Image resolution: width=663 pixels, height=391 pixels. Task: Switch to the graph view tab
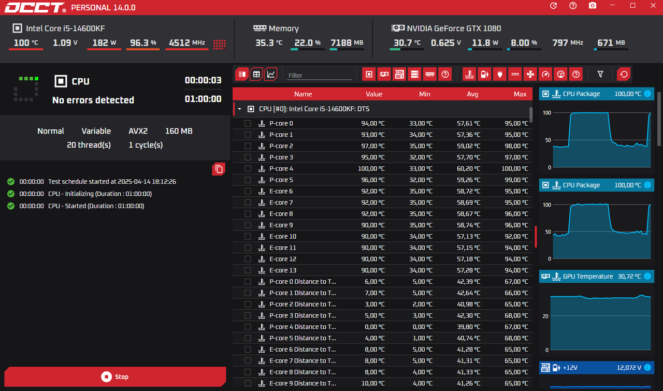[270, 74]
